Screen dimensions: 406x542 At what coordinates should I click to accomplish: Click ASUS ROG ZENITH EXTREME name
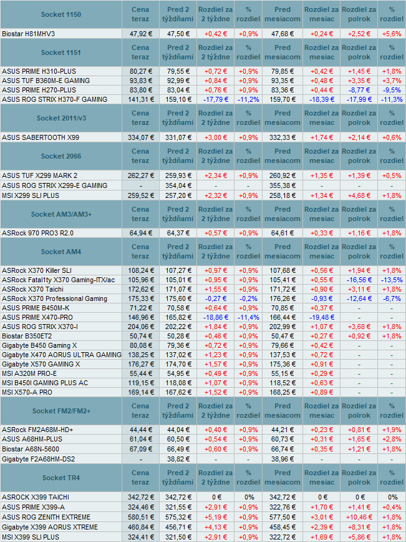(x=46, y=517)
